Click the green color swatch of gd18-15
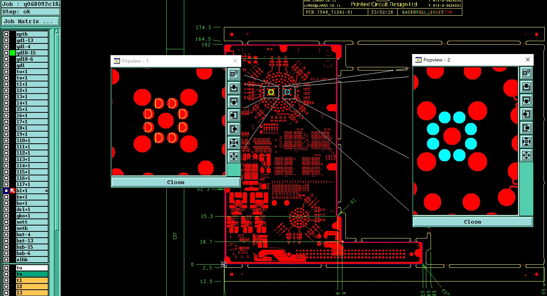The width and height of the screenshot is (547, 296). (13, 53)
